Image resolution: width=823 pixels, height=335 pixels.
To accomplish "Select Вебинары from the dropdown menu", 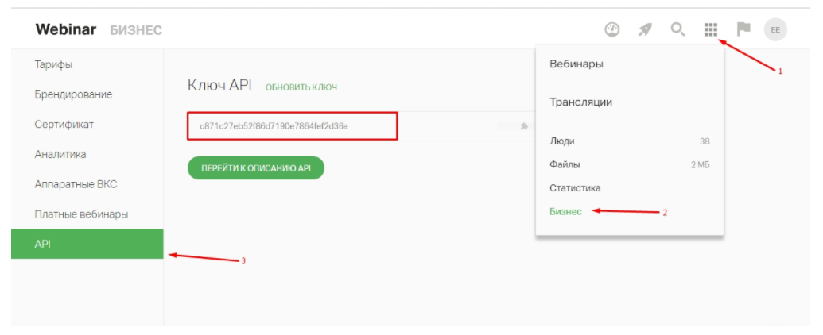I will click(576, 64).
